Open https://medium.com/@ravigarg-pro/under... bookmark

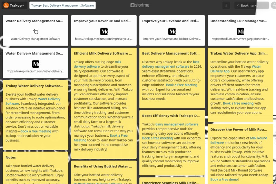(240, 39)
